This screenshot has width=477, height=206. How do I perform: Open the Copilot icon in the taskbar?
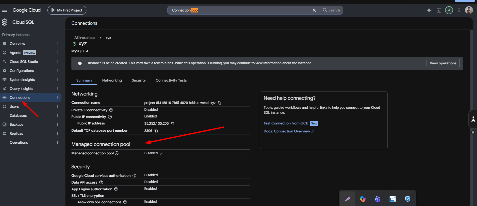click(x=362, y=199)
